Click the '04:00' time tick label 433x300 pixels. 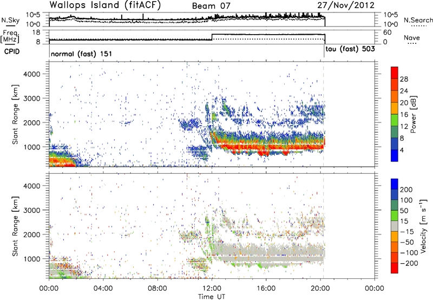tap(103, 289)
